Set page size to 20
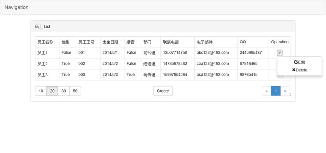326x153 pixels. click(53, 91)
